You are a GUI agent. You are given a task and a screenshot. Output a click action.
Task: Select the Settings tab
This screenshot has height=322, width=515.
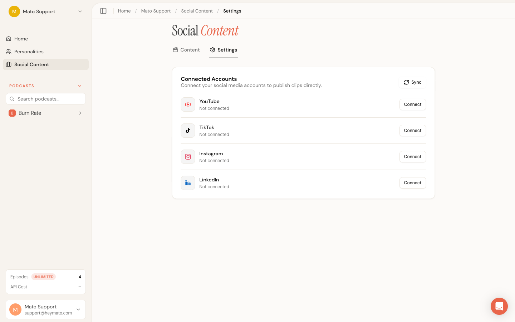click(224, 50)
